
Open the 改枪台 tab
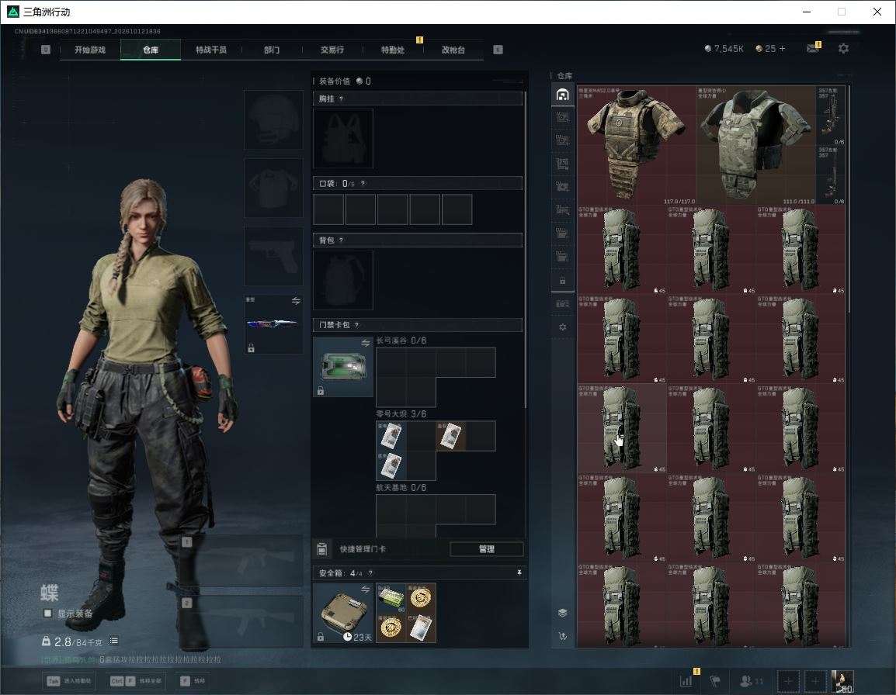coord(453,50)
